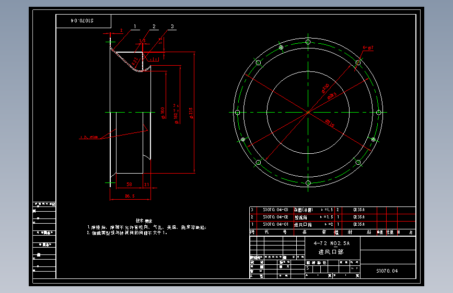Click part callout number 2 above section view

154,26
